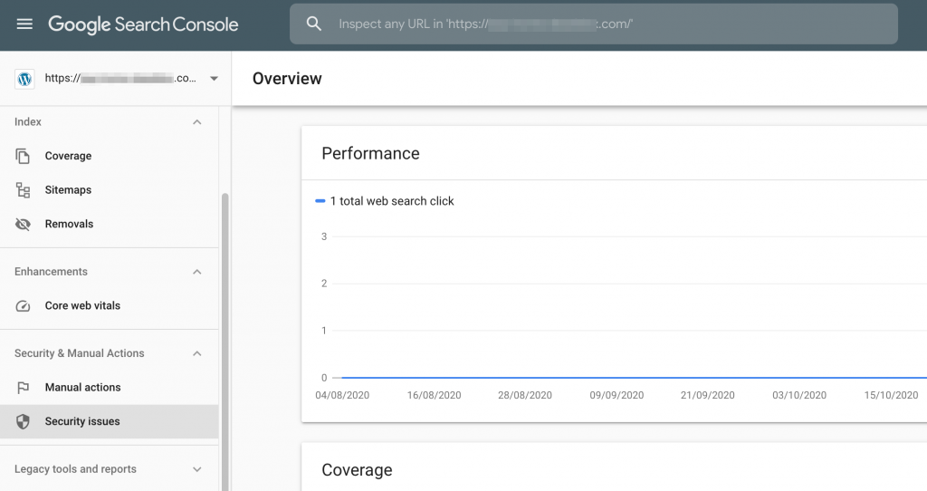
Task: Select Security issues in sidebar
Action: 82,421
